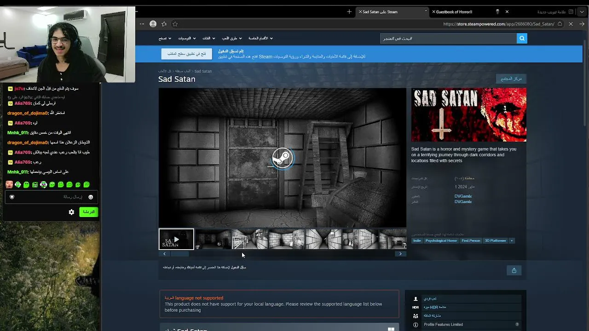The width and height of the screenshot is (589, 331).
Task: Click the plus button to add tags
Action: pos(511,240)
